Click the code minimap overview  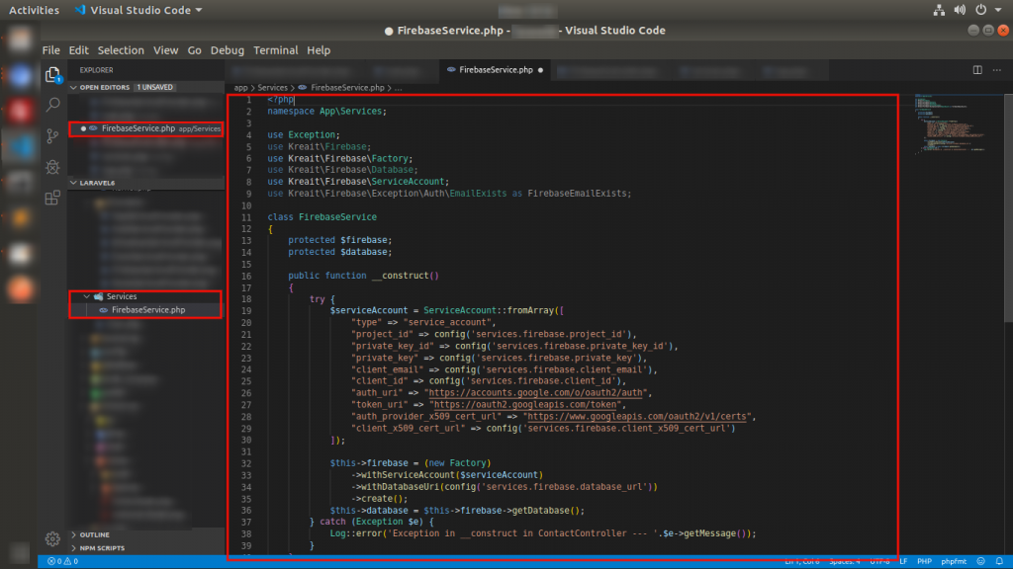(940, 123)
